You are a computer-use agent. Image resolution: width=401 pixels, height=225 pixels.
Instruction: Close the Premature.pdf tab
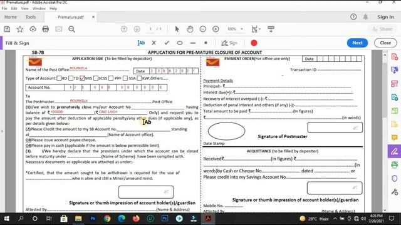[x=93, y=17]
